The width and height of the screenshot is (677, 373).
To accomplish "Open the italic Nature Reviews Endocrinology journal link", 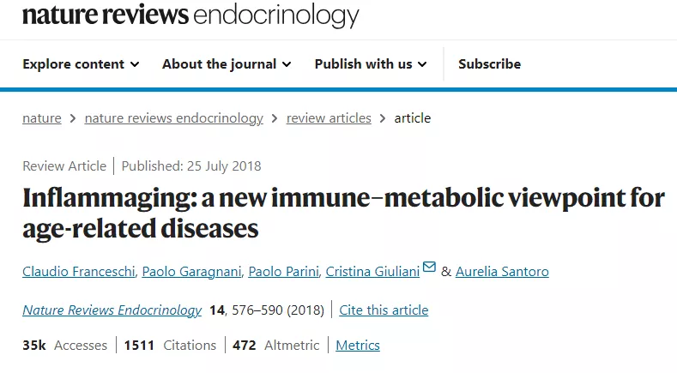I will point(112,310).
